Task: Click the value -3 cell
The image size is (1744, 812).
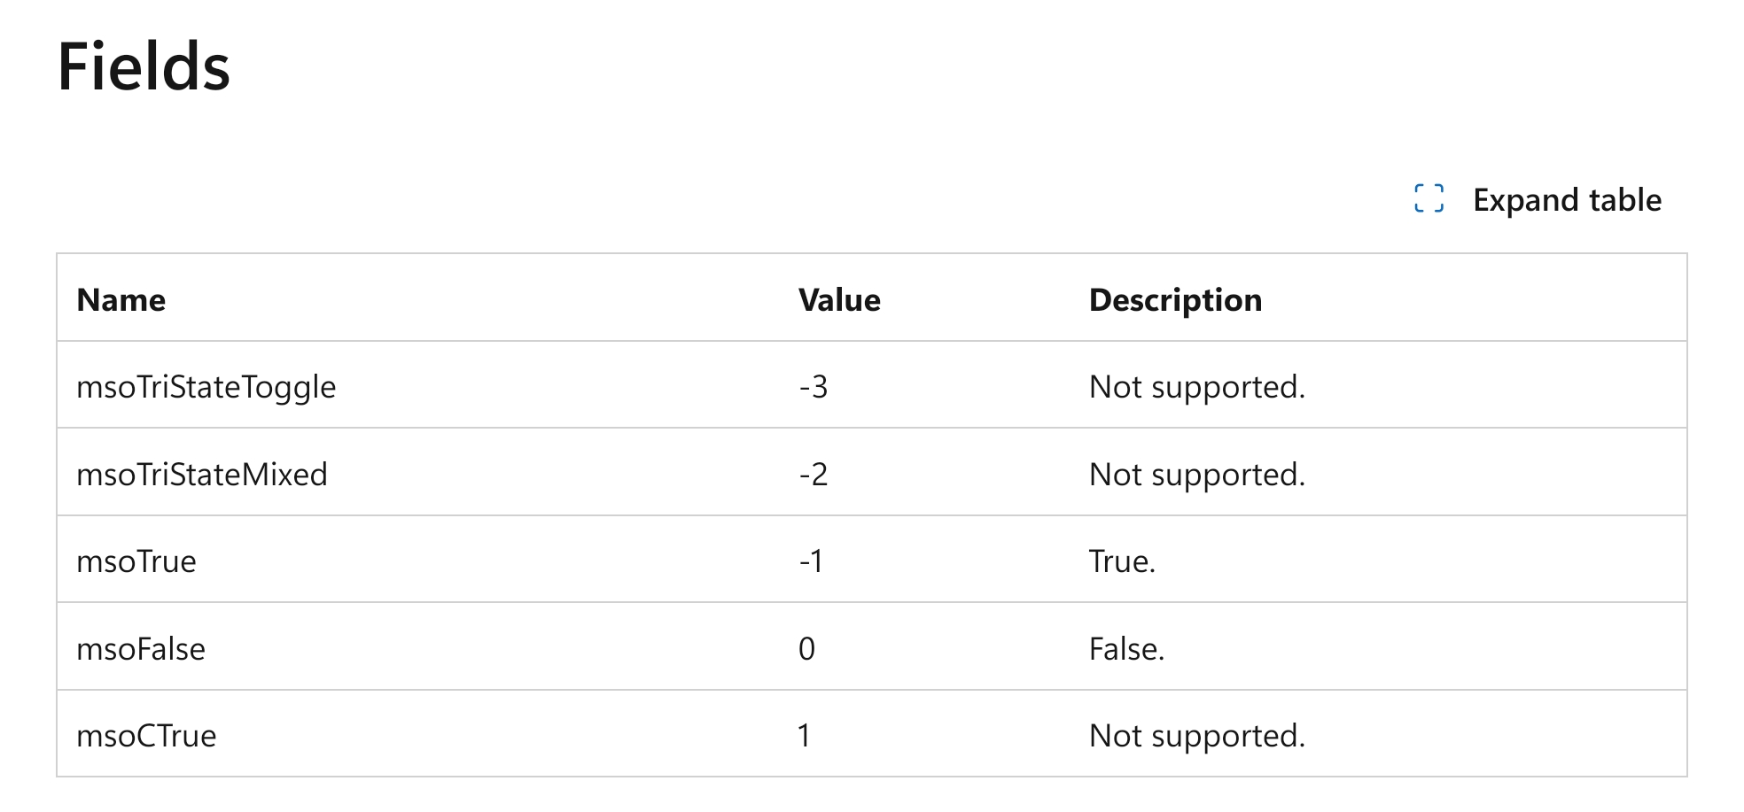Action: [x=813, y=387]
